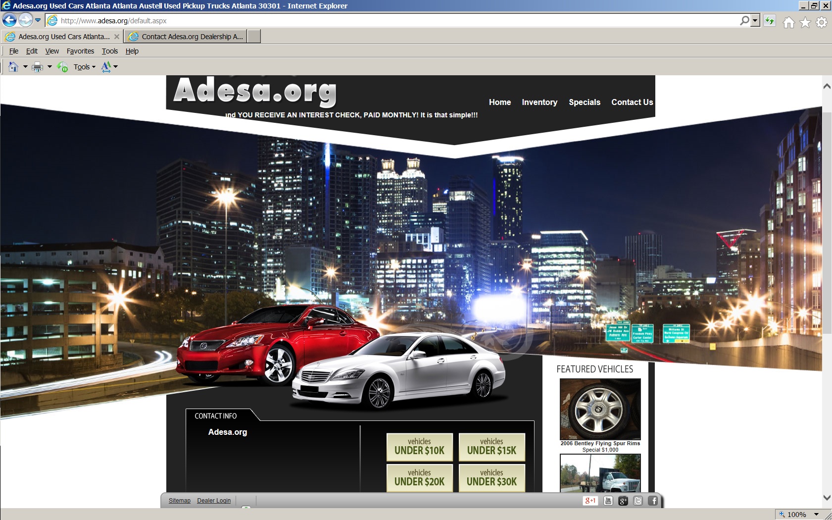Image resolution: width=832 pixels, height=520 pixels.
Task: Click vehicles UNDER $30K button
Action: click(492, 478)
